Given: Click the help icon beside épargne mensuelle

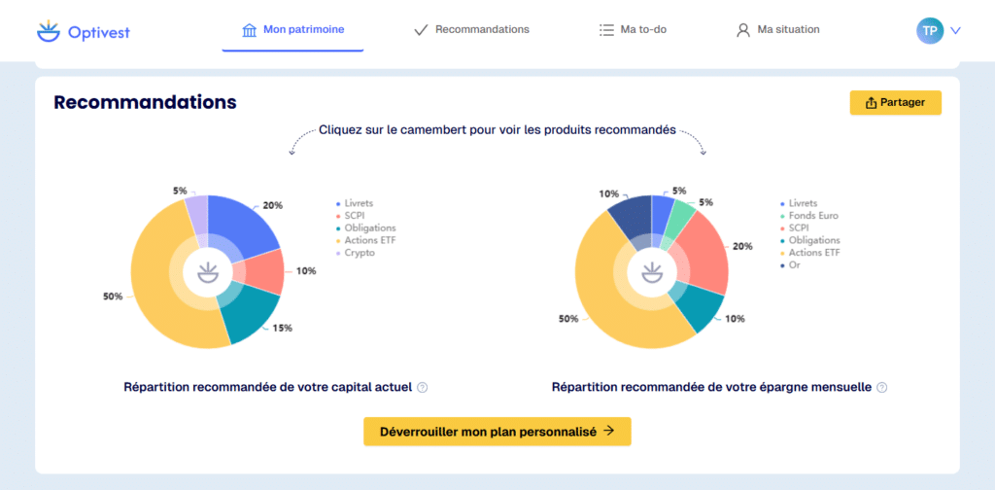Looking at the screenshot, I should pos(881,387).
